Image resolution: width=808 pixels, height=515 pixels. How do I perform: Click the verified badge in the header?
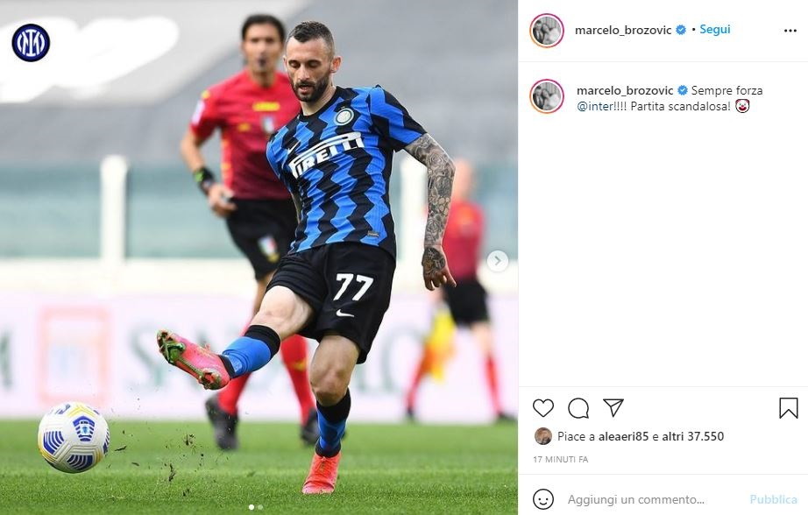[x=681, y=30]
